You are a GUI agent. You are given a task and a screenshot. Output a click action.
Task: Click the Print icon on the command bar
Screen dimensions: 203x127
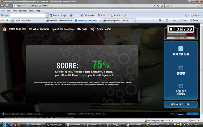[x=174, y=20]
